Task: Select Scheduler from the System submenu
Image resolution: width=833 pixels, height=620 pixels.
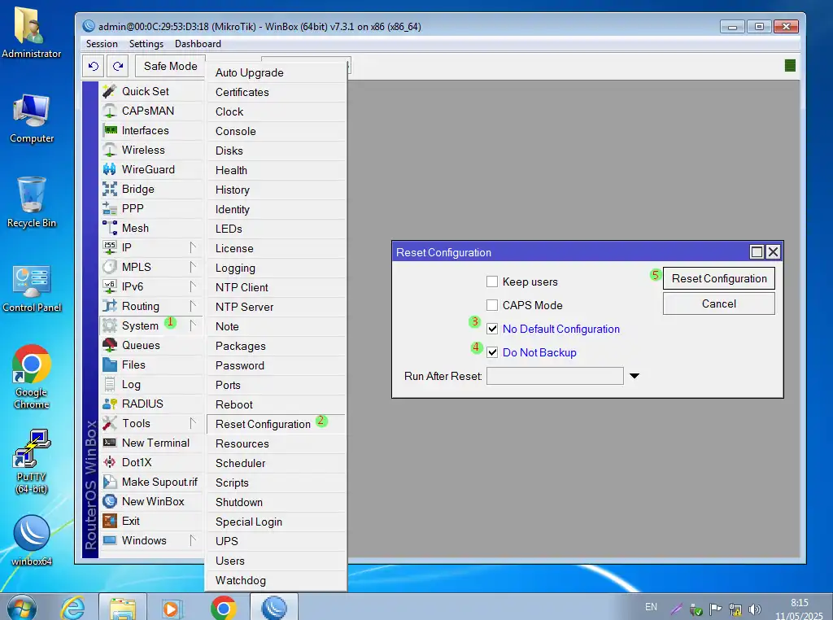Action: (x=240, y=463)
